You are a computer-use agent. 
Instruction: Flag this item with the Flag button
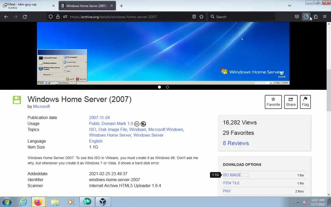pyautogui.click(x=305, y=102)
